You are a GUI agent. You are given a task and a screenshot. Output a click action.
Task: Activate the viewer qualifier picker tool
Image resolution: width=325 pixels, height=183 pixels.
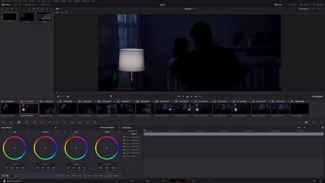(x=58, y=97)
